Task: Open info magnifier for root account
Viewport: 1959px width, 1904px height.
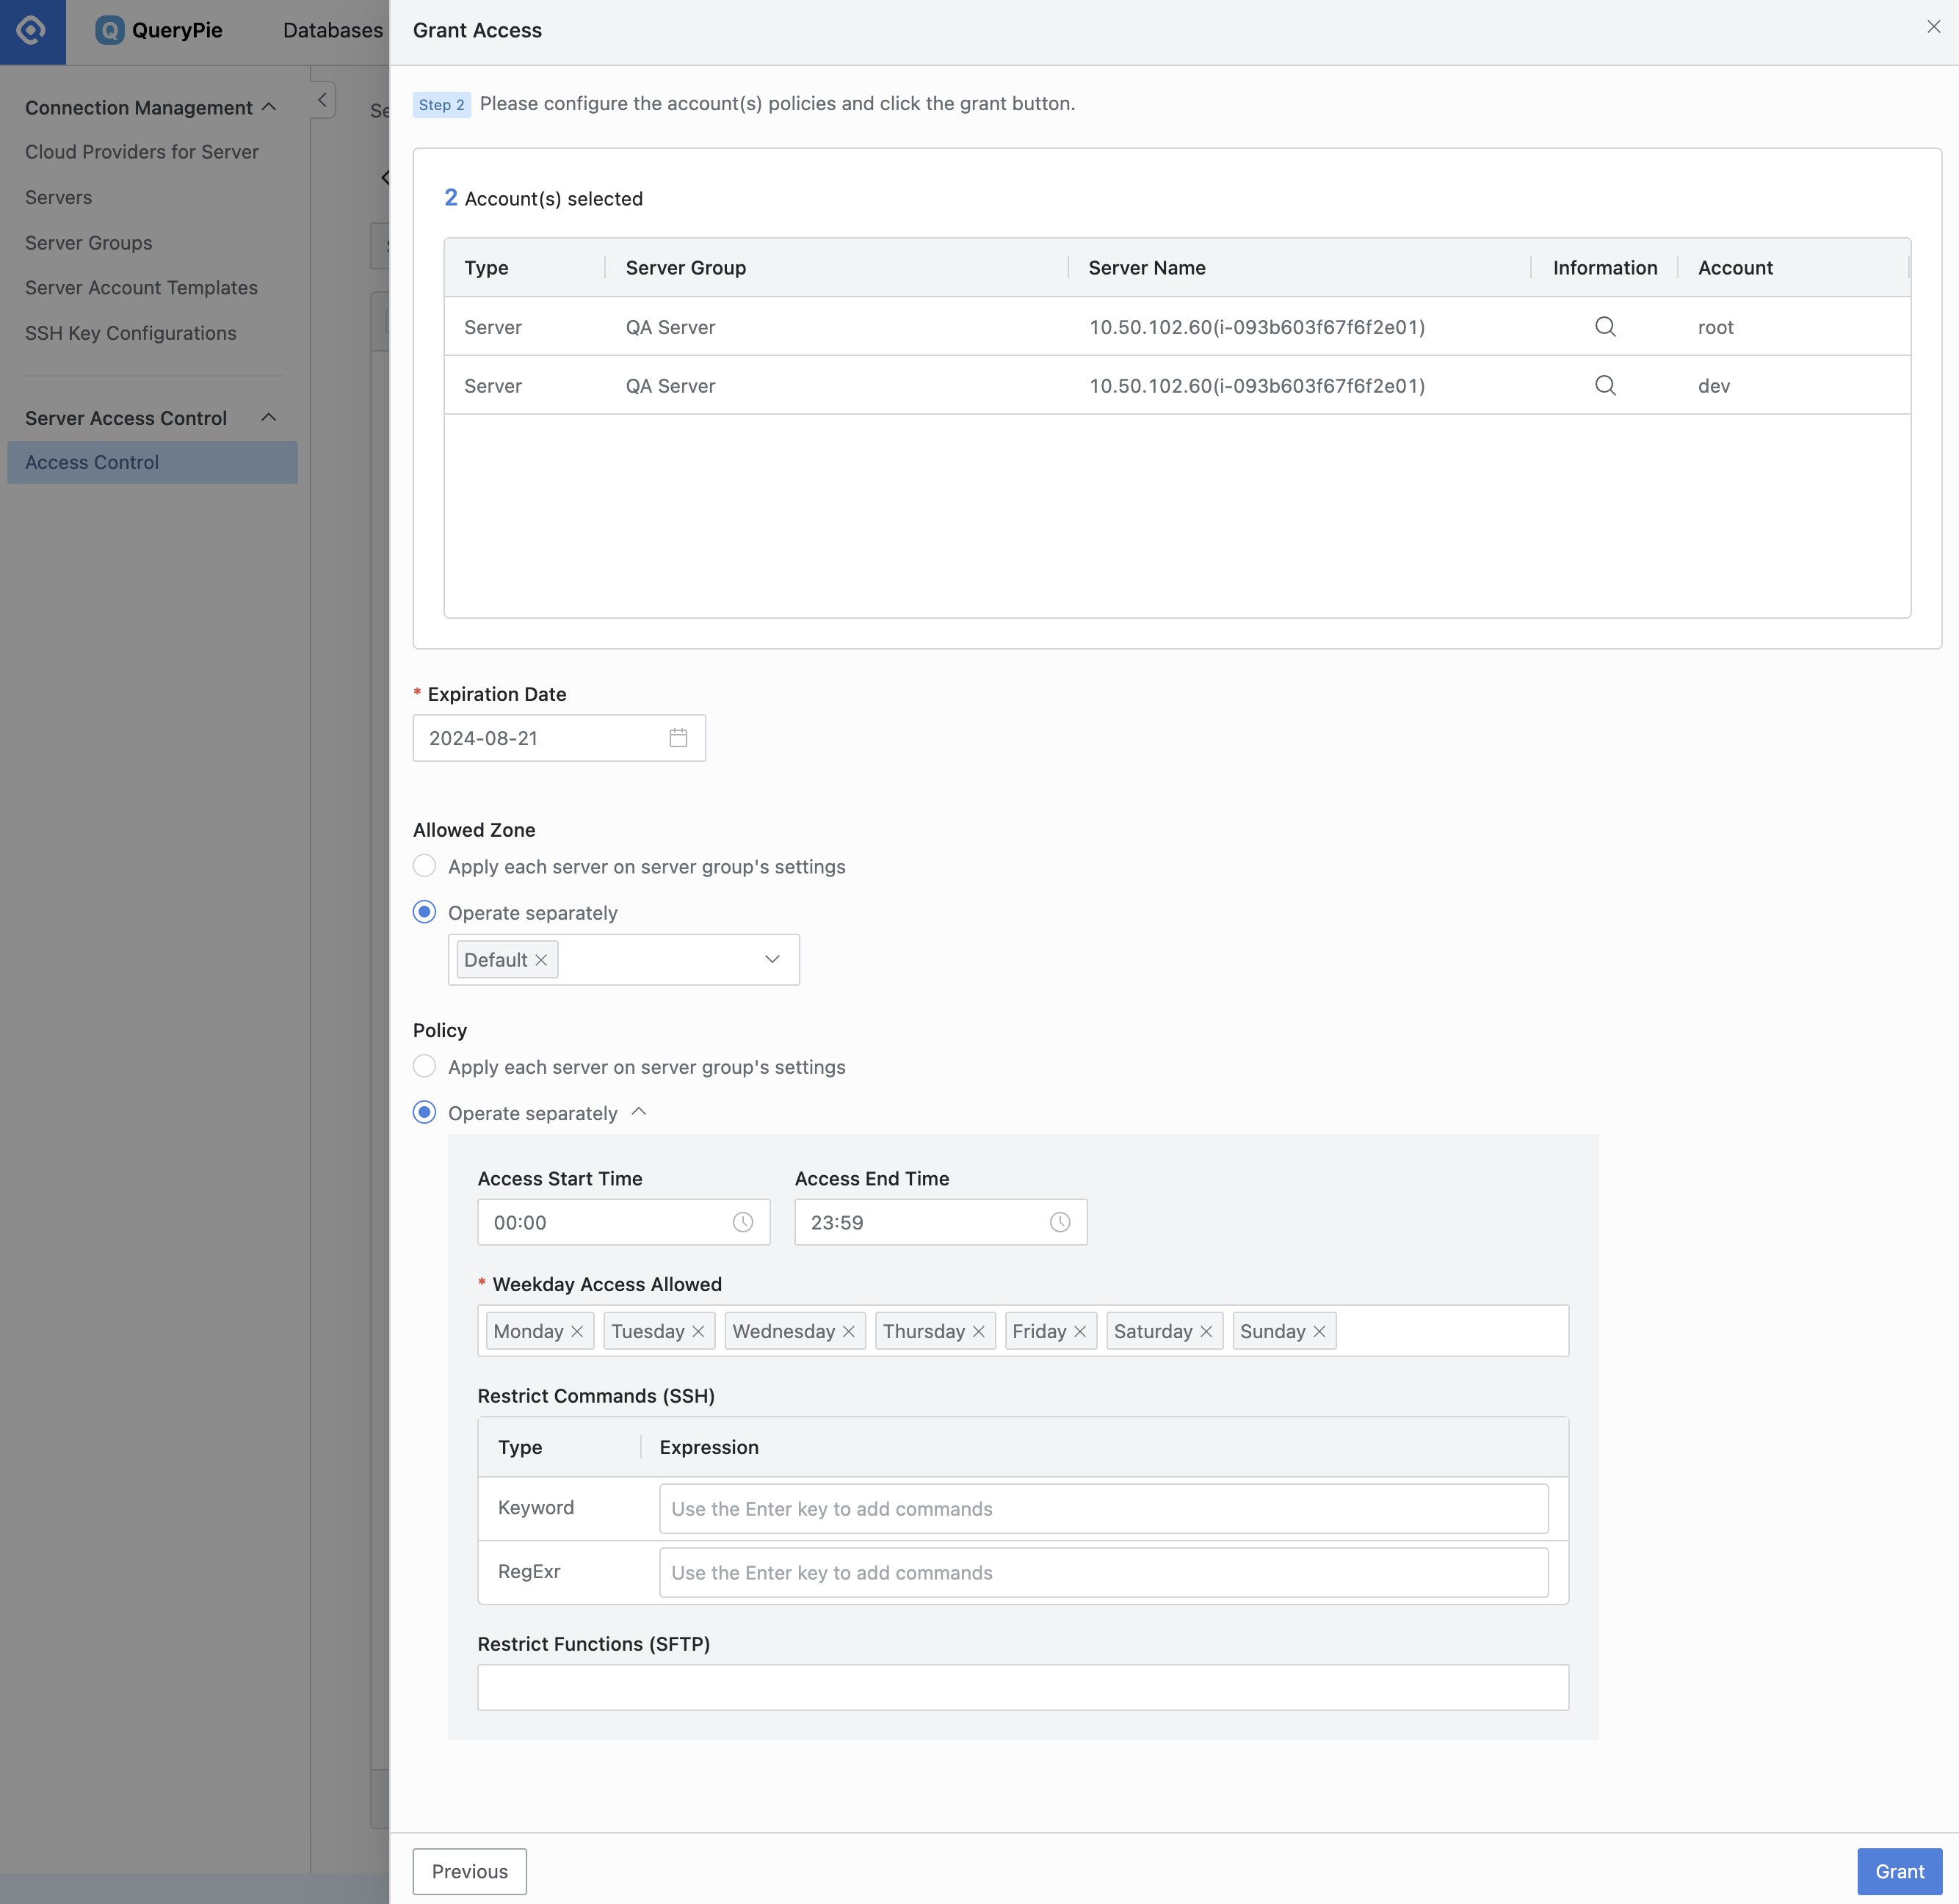Action: coord(1605,326)
